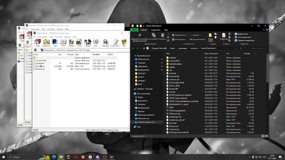The width and height of the screenshot is (285, 160).
Task: Click the SFX icon in WinRAR toolbar
Action: pos(124,43)
